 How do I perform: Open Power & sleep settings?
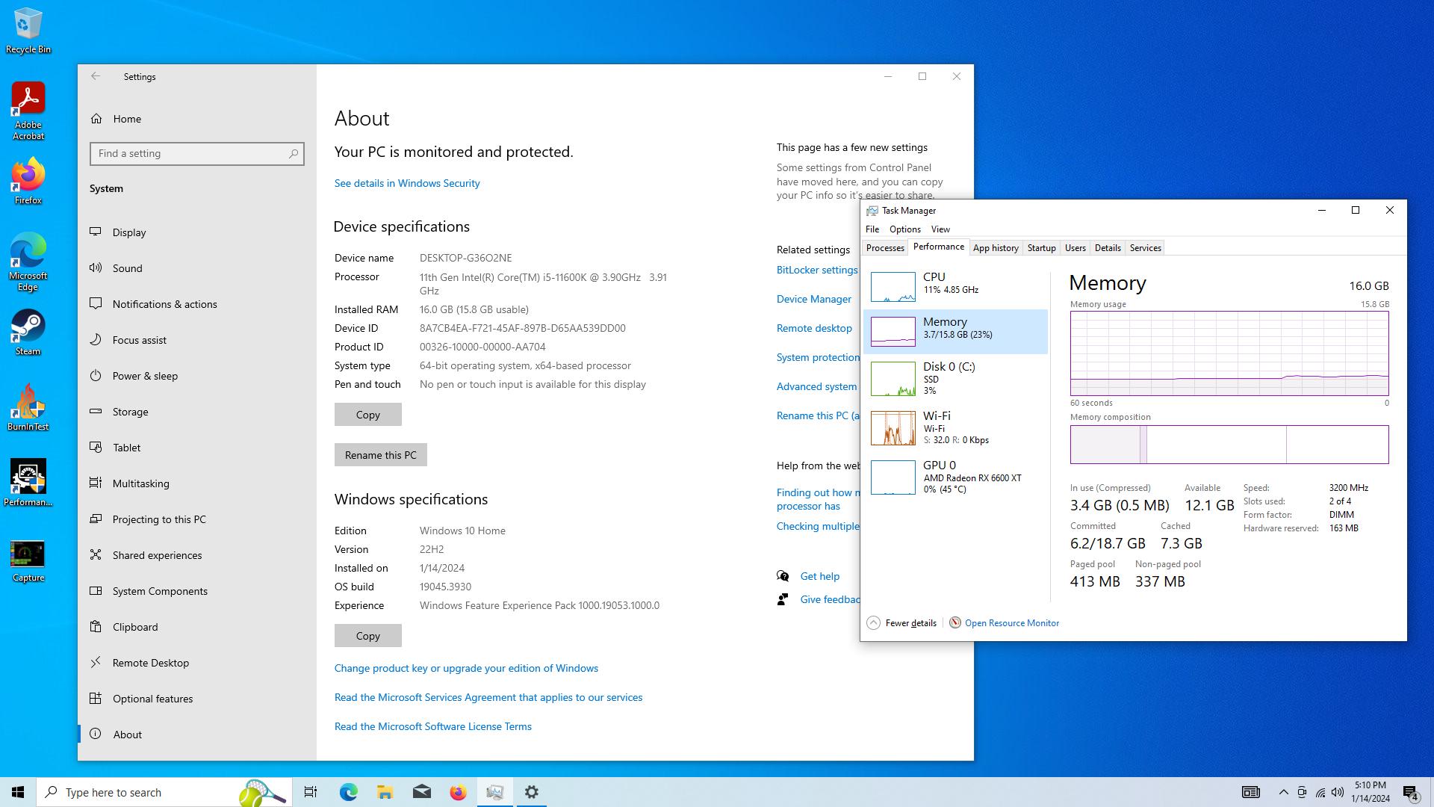[197, 376]
